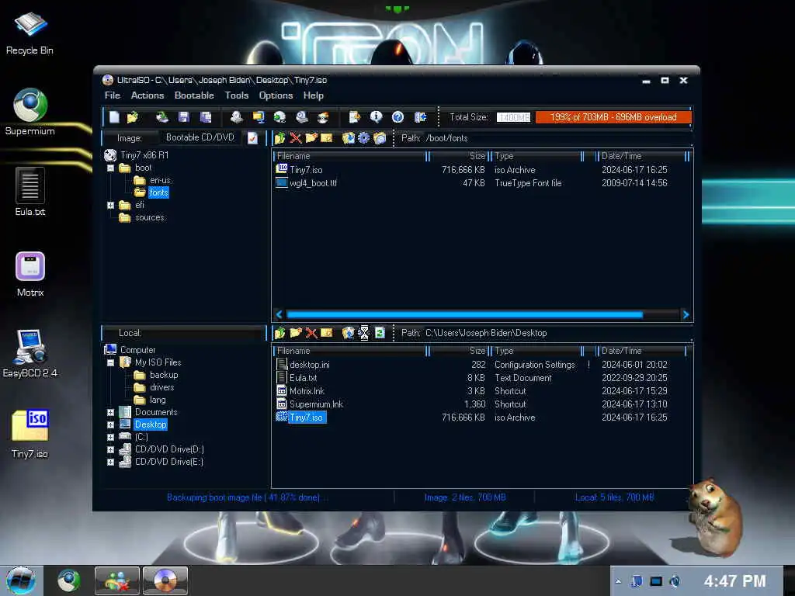Viewport: 795px width, 596px height.
Task: Click the Mount to Virtual Drive icon
Action: (302, 117)
